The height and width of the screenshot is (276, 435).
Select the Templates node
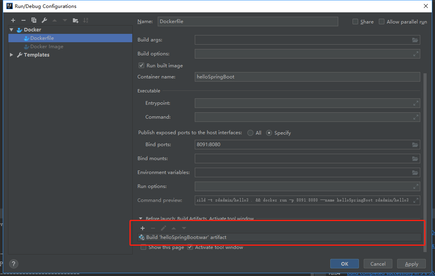70,55
